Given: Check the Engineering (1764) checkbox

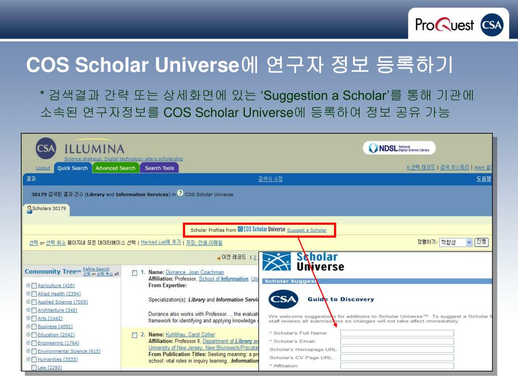Looking at the screenshot, I should coord(34,343).
